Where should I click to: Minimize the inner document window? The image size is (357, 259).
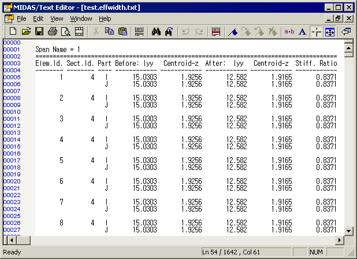pos(328,18)
